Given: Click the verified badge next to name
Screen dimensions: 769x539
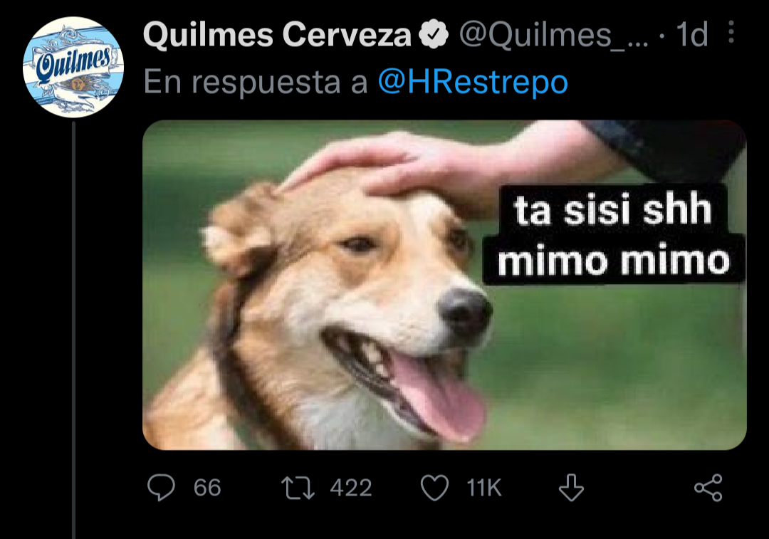Looking at the screenshot, I should pos(434,34).
